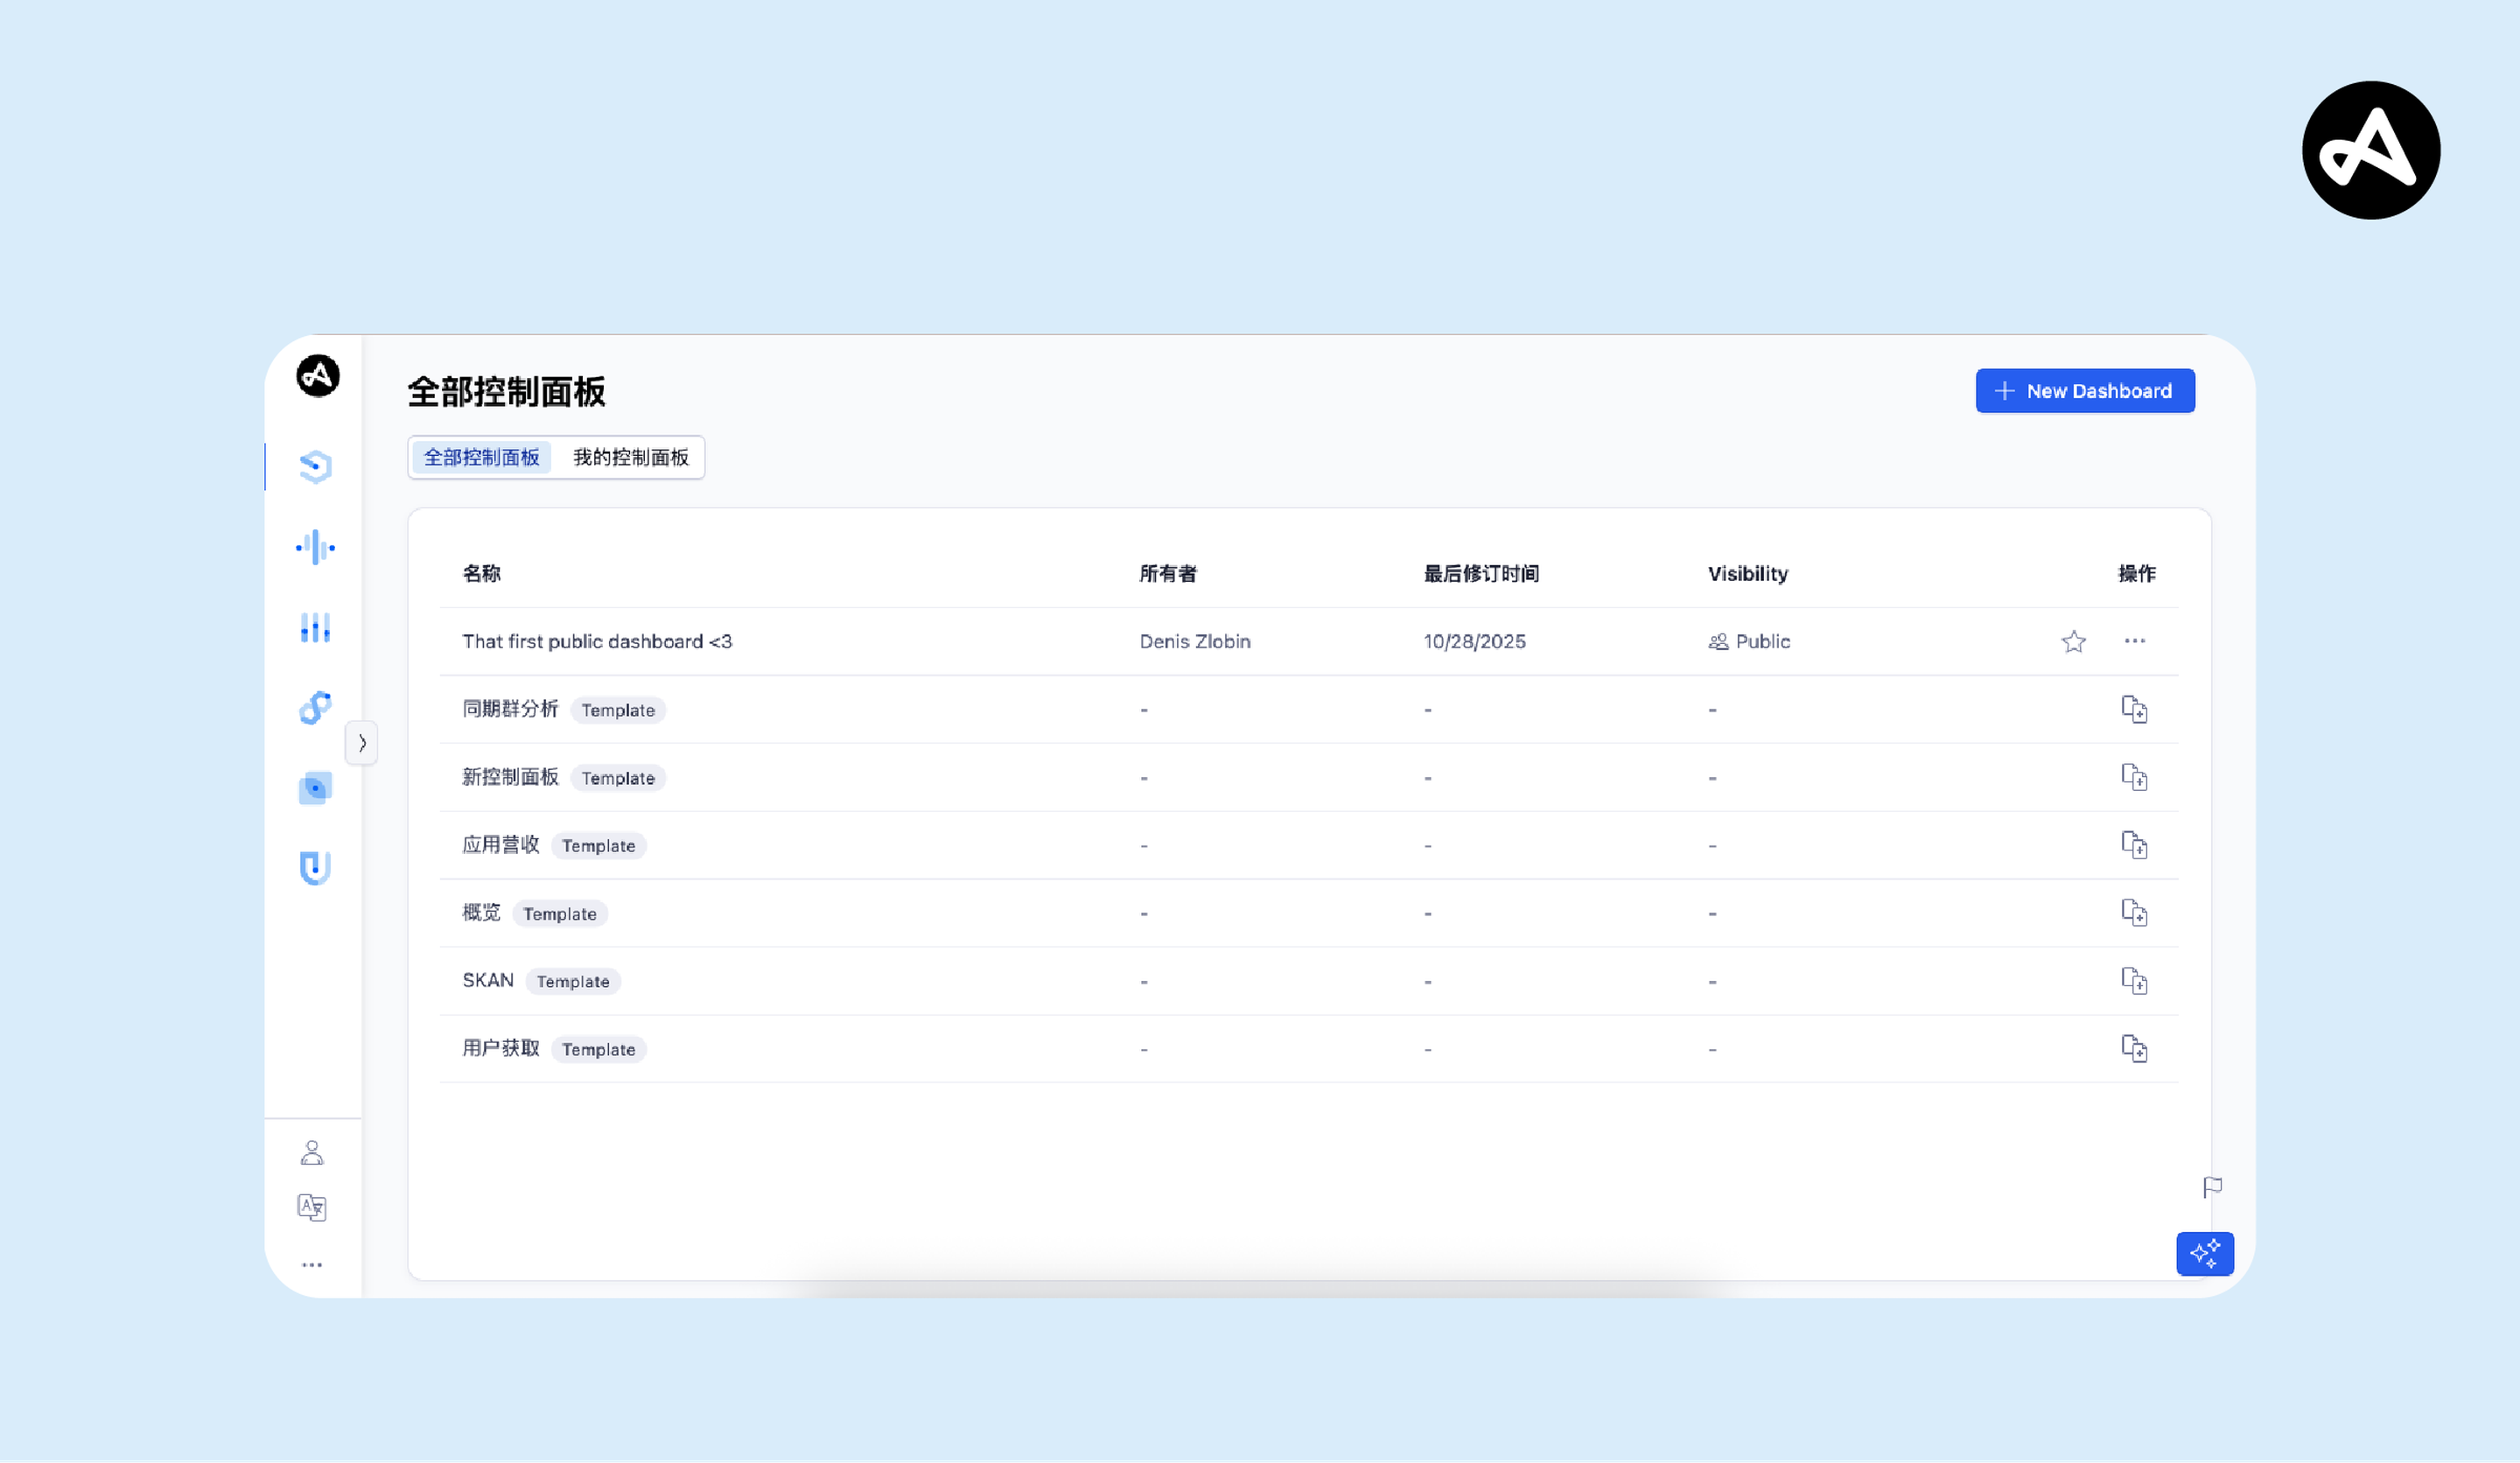The image size is (2520, 1463).
Task: Open the user account icon
Action: 312,1153
